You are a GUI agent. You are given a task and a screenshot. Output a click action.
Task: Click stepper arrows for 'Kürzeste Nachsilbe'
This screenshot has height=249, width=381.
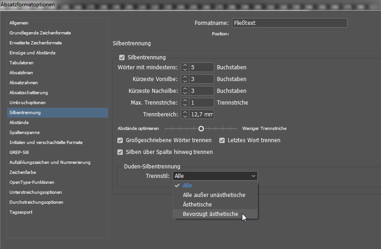tap(184, 91)
